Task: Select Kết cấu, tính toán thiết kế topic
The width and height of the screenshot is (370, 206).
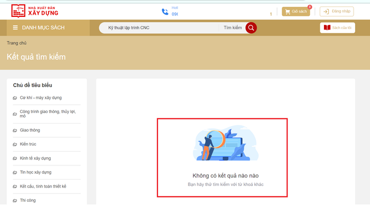Action: 43,186
